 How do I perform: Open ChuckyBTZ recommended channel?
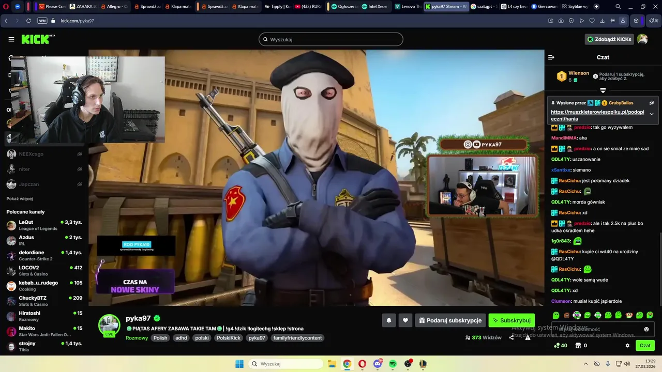(44, 301)
